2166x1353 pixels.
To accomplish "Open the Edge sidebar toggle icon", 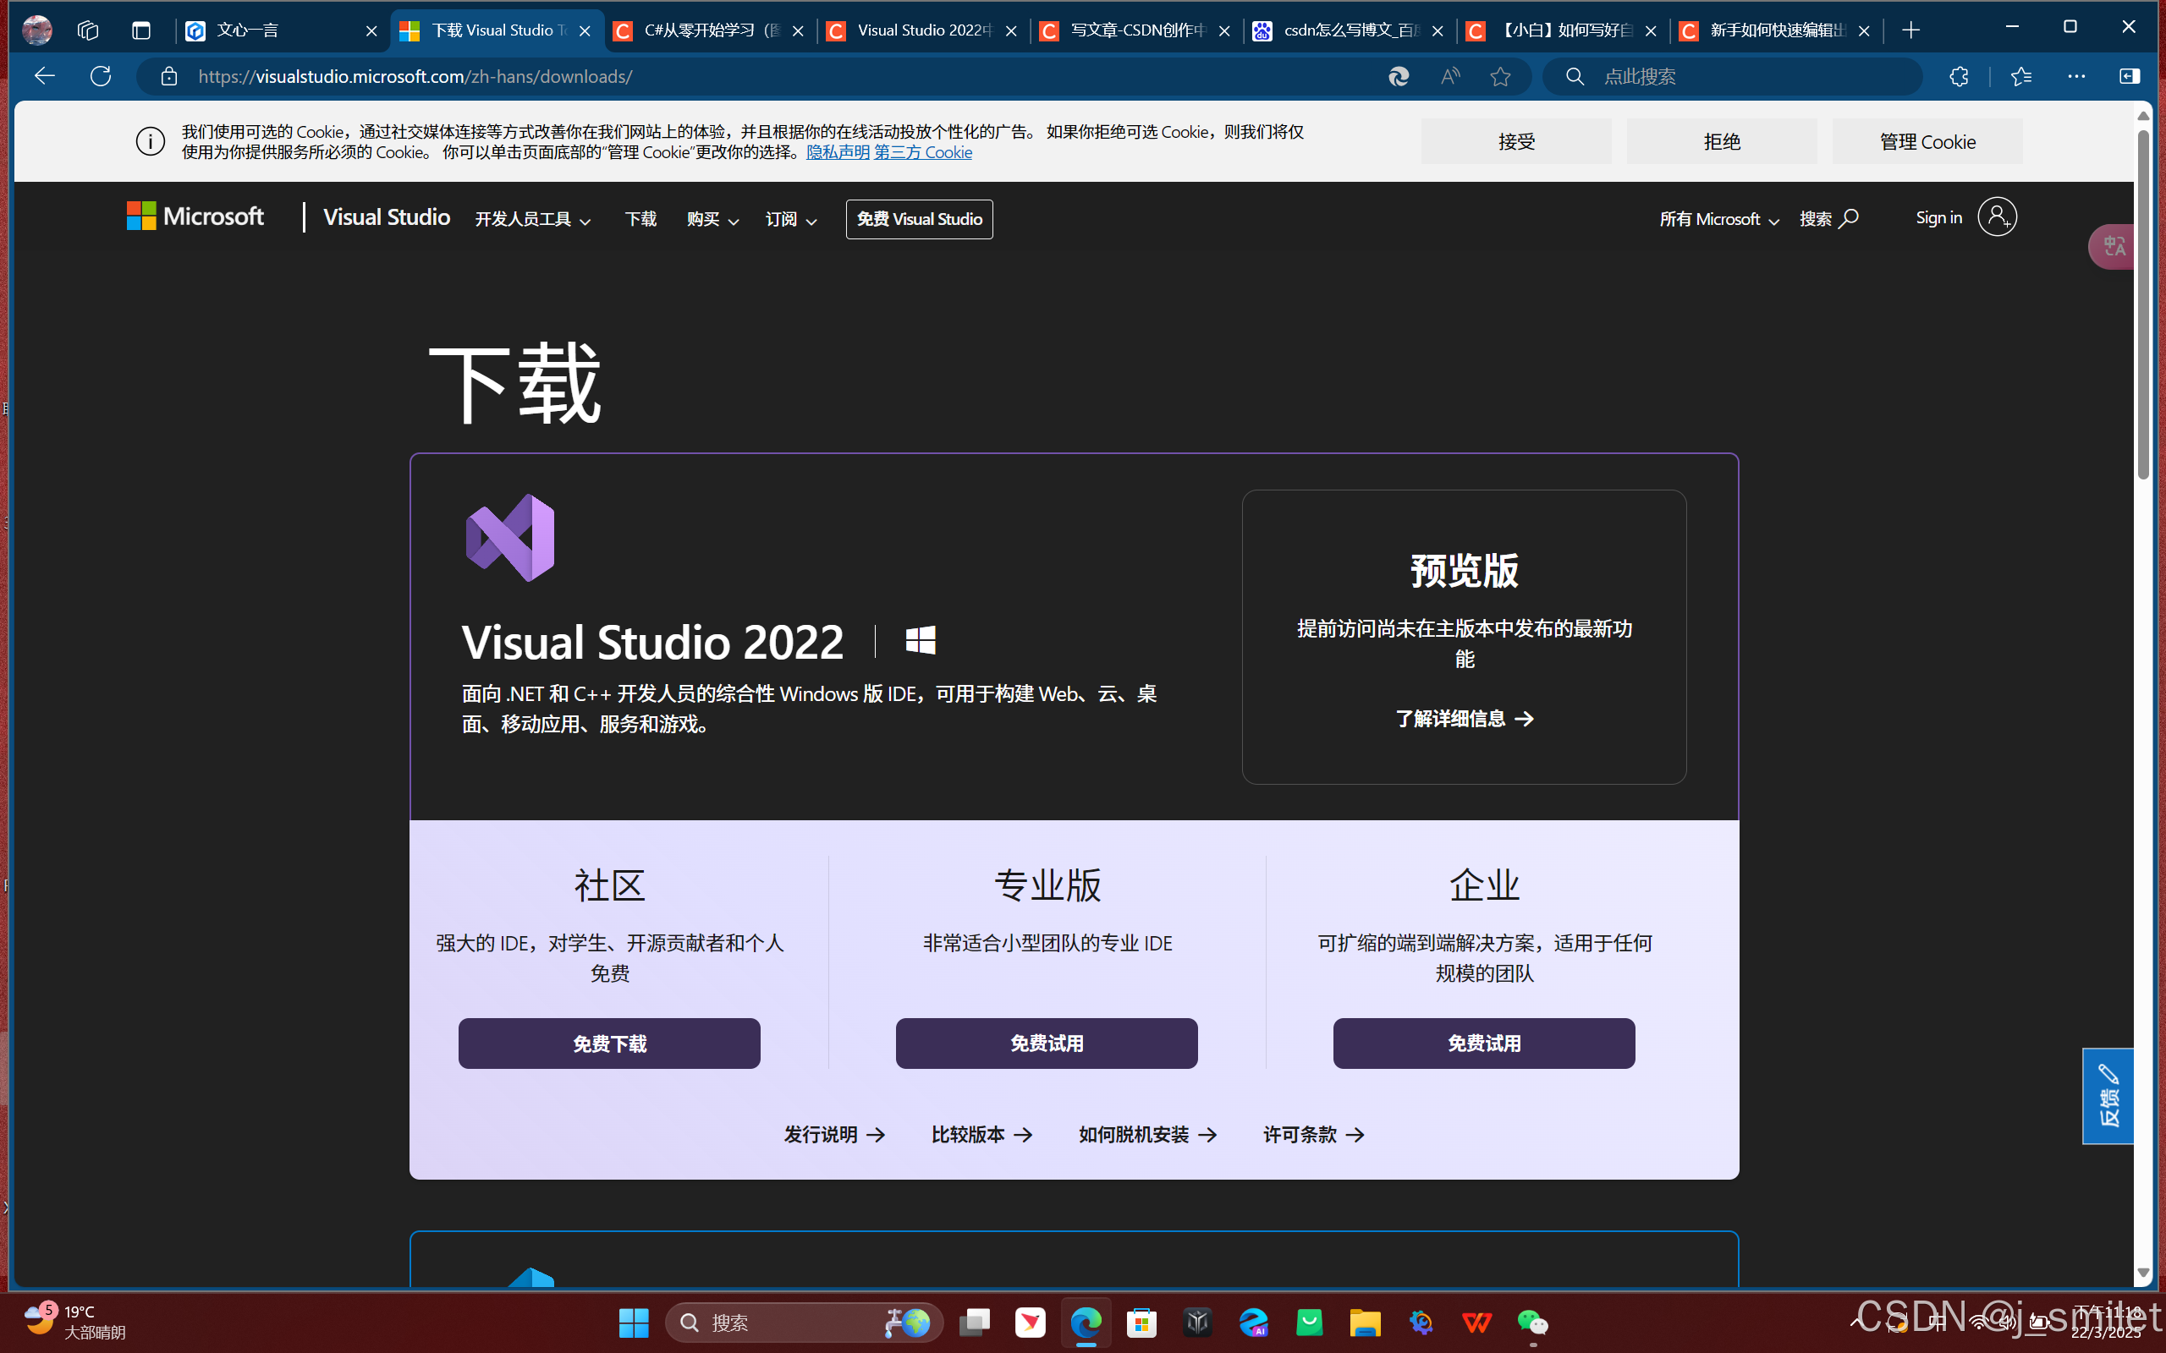I will tap(2130, 76).
